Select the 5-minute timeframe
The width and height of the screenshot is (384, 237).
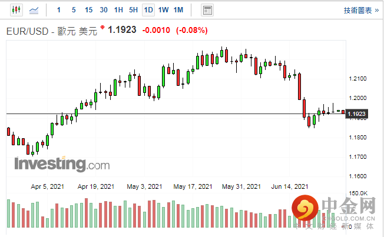(x=73, y=10)
